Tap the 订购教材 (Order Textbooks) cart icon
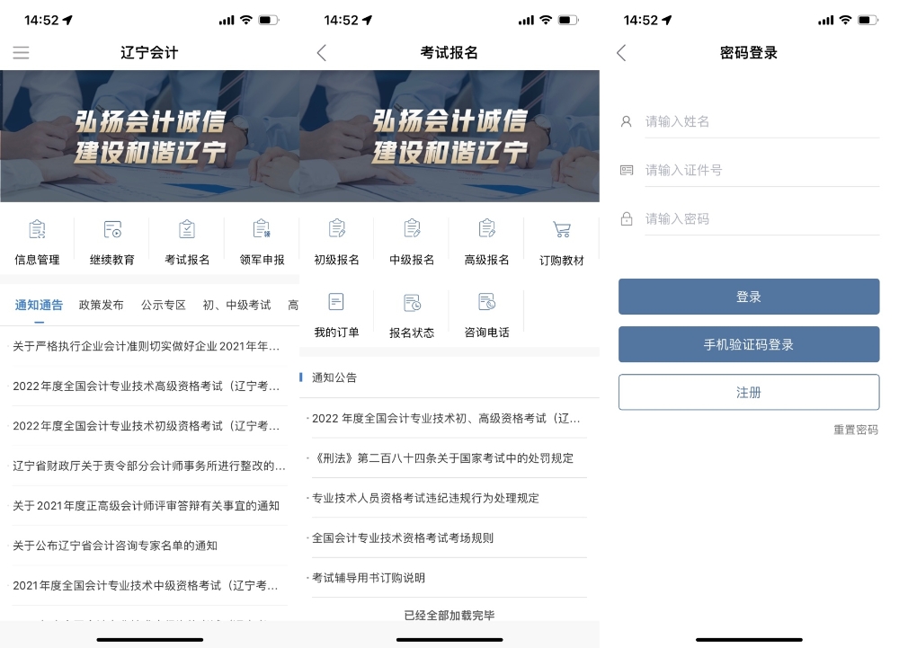 561,239
